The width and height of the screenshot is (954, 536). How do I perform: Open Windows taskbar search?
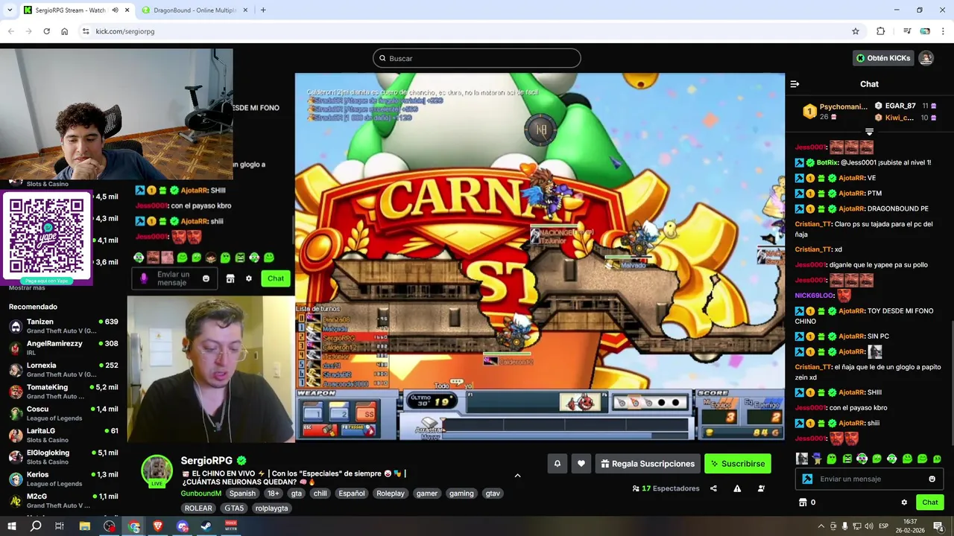click(36, 526)
